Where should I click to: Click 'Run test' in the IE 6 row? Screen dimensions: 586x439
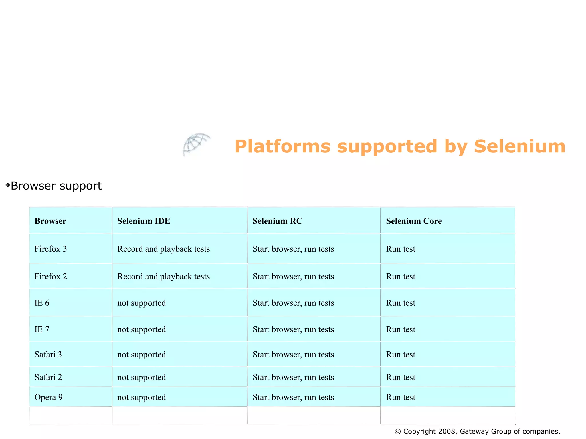401,303
